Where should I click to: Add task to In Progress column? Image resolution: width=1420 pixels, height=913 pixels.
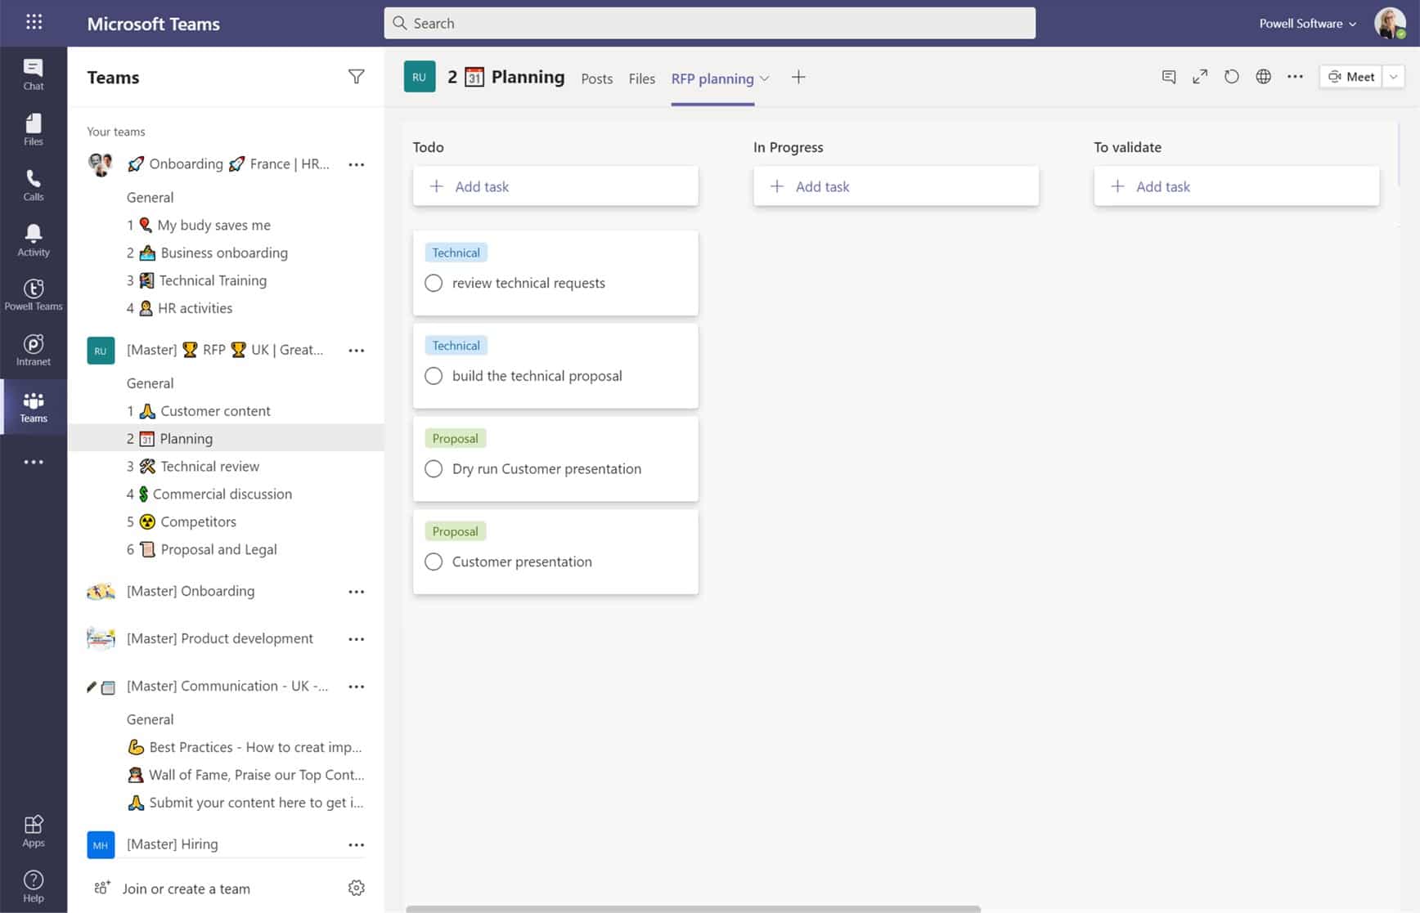click(x=896, y=186)
